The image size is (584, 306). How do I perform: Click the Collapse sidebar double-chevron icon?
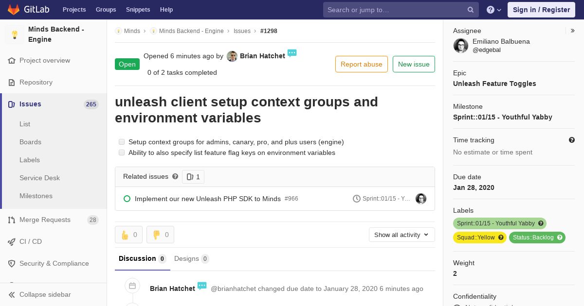click(x=12, y=295)
